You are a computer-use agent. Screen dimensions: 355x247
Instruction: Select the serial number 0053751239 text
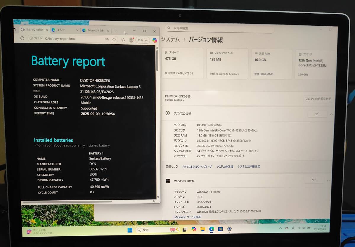click(98, 169)
